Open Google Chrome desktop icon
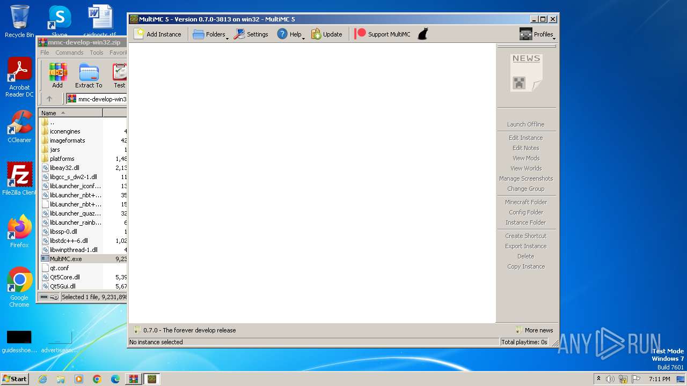 pos(19,287)
